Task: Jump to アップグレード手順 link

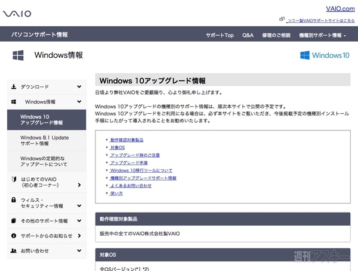Action: [x=129, y=163]
